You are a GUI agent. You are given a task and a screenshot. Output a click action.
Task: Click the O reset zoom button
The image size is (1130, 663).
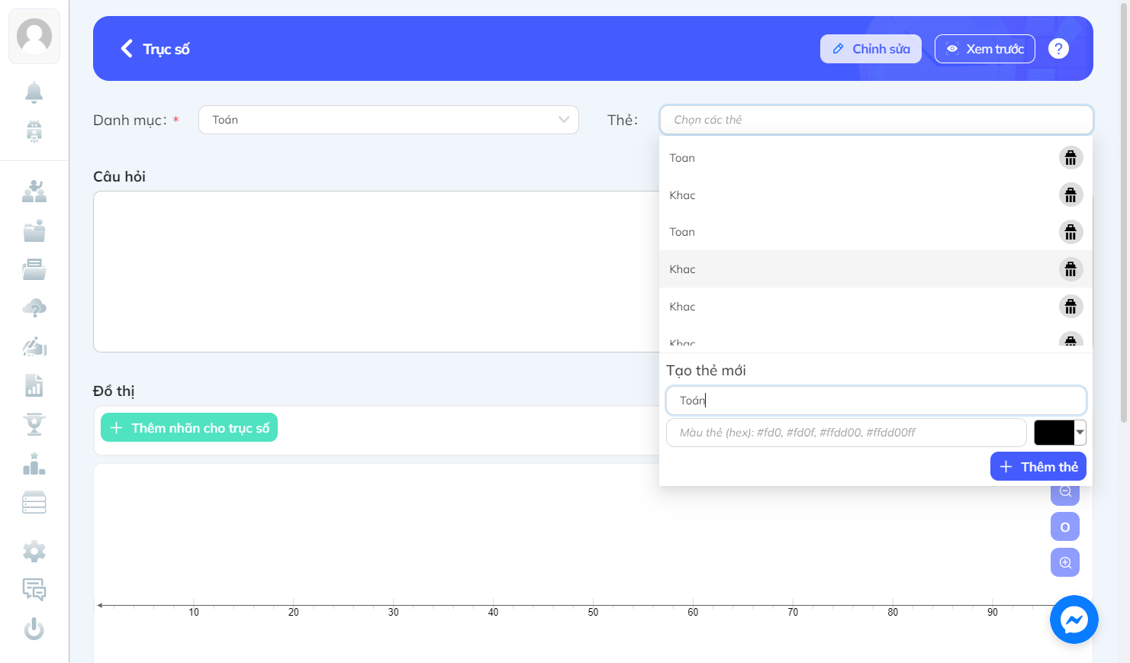[x=1065, y=526]
